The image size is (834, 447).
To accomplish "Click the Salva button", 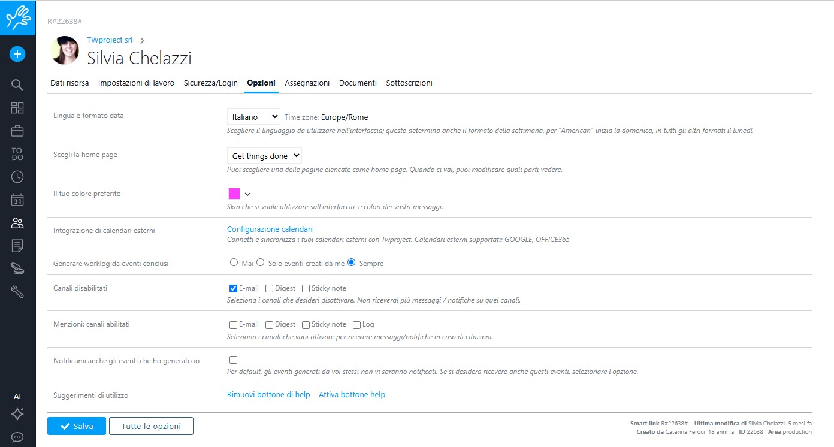I will pyautogui.click(x=77, y=426).
